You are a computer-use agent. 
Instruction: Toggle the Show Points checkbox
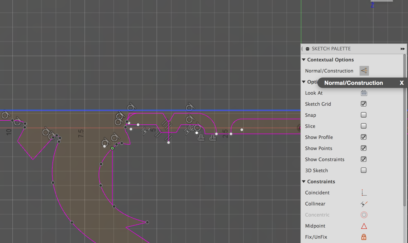(363, 148)
